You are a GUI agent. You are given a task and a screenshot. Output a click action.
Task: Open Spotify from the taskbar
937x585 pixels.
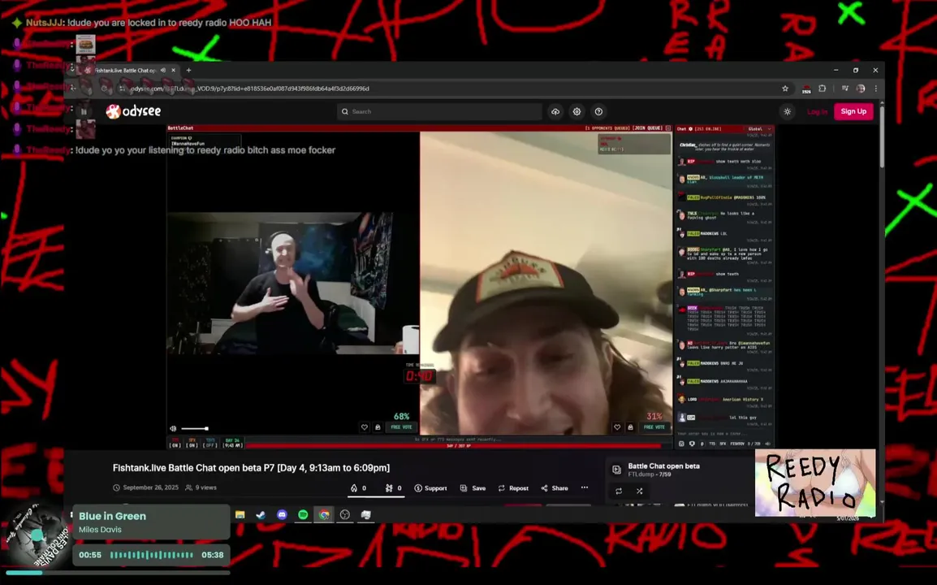303,514
